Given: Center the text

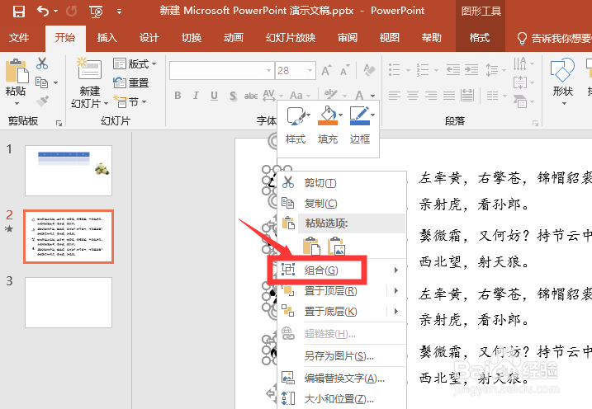Looking at the screenshot, I should click(413, 96).
